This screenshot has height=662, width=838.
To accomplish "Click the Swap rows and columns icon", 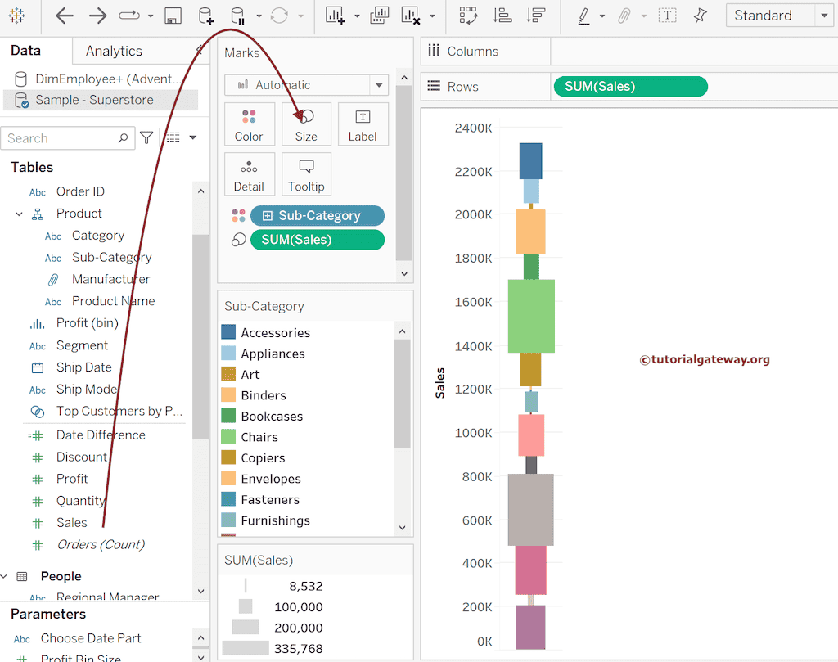I will tap(468, 16).
